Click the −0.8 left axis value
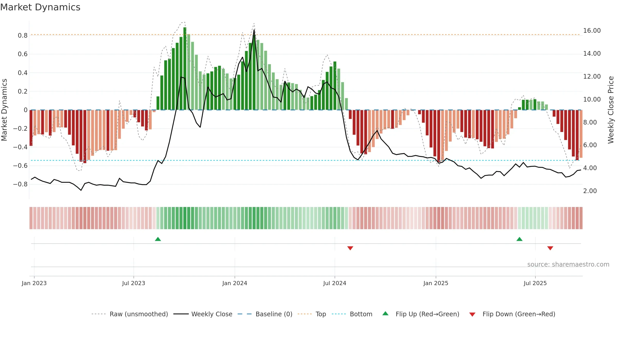The width and height of the screenshot is (618, 348). pos(20,184)
